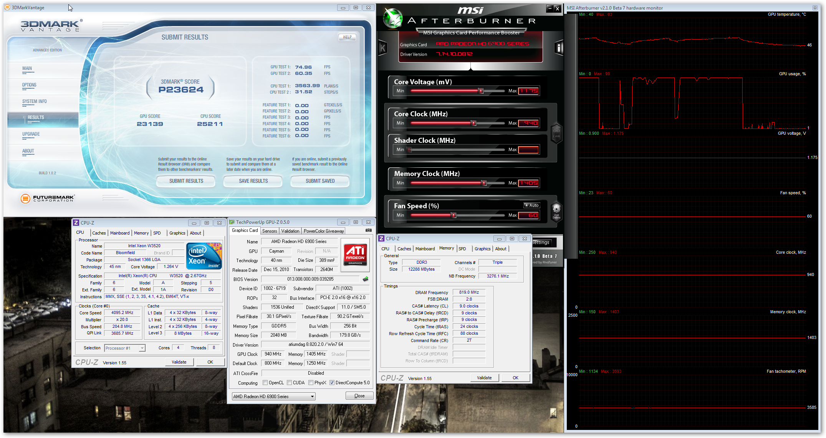Click the CPU-Z Memory window title icon
The image size is (826, 438).
[x=381, y=238]
